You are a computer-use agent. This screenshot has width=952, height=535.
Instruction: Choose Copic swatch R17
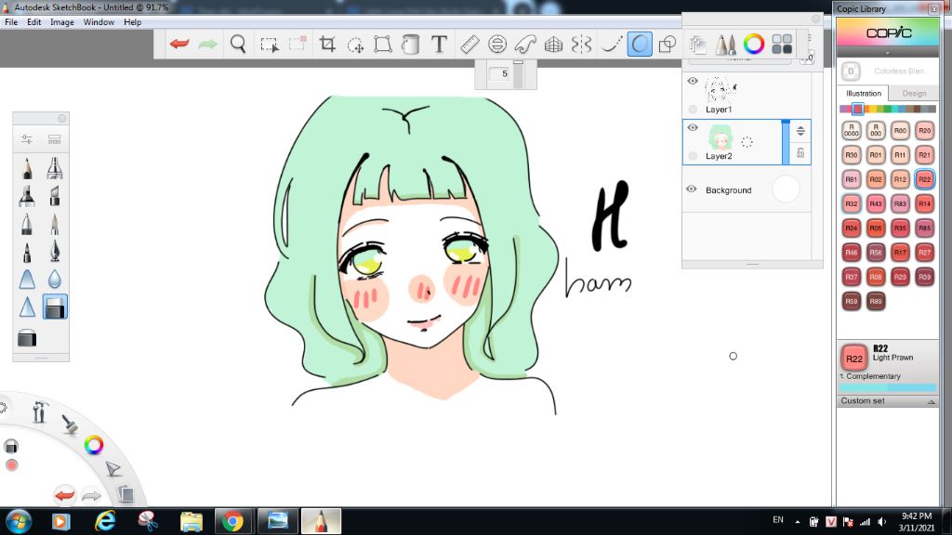[x=900, y=253]
